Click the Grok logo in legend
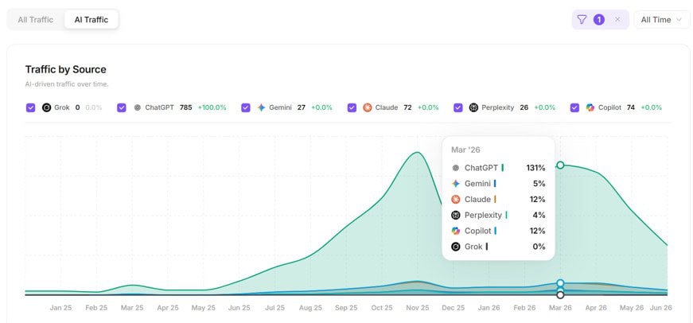 point(46,107)
